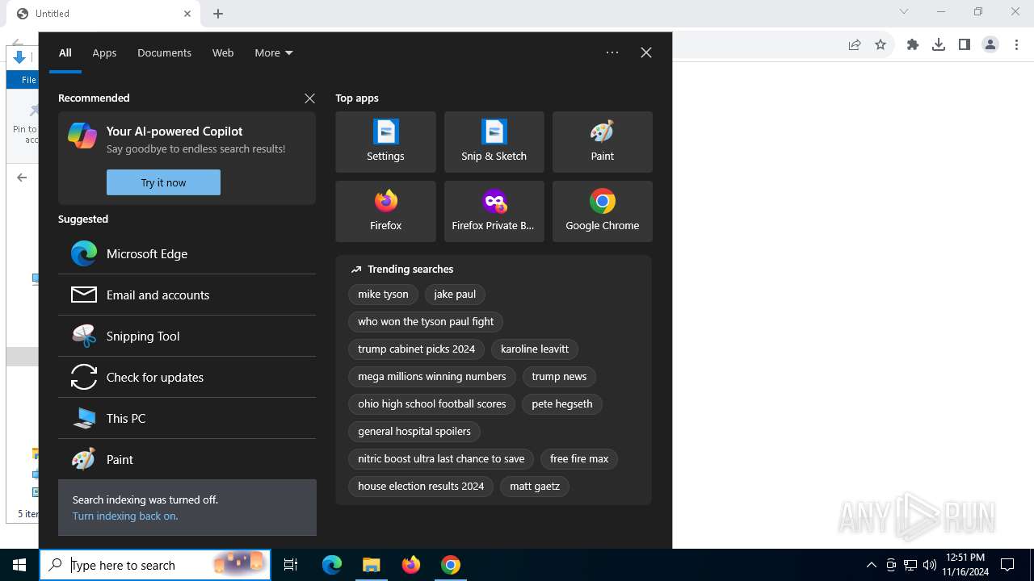Switch to the Web search filter
Screen dimensions: 1034x581
point(223,52)
